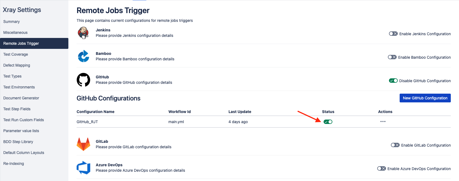Disable GitHub Configuration toggle

tap(393, 81)
